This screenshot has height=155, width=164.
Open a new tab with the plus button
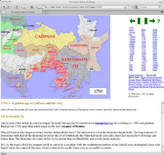pyautogui.click(x=46, y=12)
